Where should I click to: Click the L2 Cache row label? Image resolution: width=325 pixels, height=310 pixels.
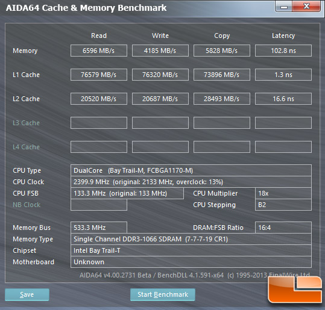26,99
